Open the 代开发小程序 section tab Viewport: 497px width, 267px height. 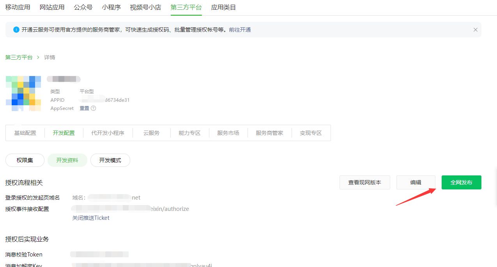point(108,133)
